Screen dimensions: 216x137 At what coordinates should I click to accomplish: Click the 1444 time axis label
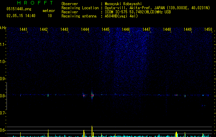[x=85, y=29]
